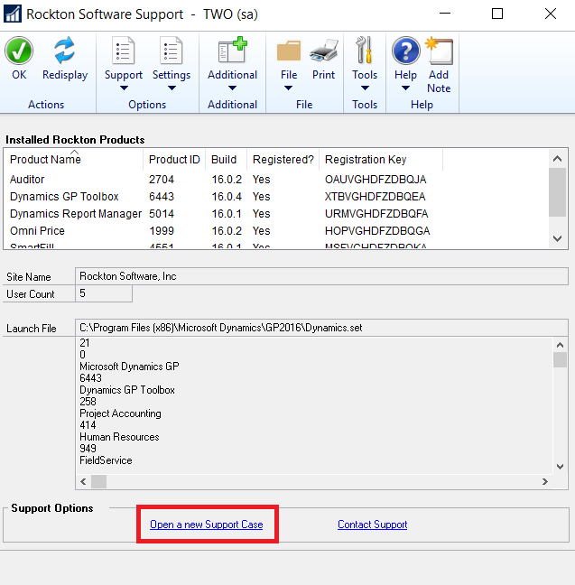Open the Support list icon

pos(123,51)
